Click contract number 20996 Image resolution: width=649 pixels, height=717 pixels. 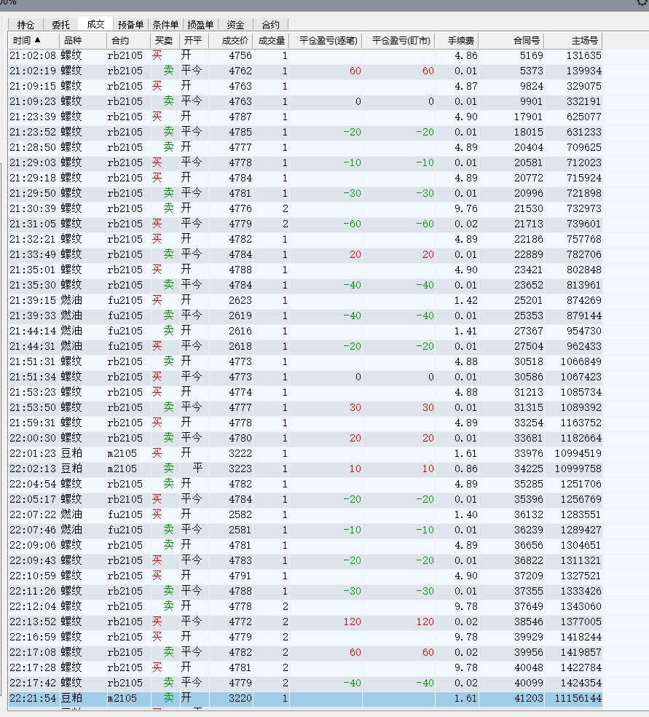coord(529,193)
